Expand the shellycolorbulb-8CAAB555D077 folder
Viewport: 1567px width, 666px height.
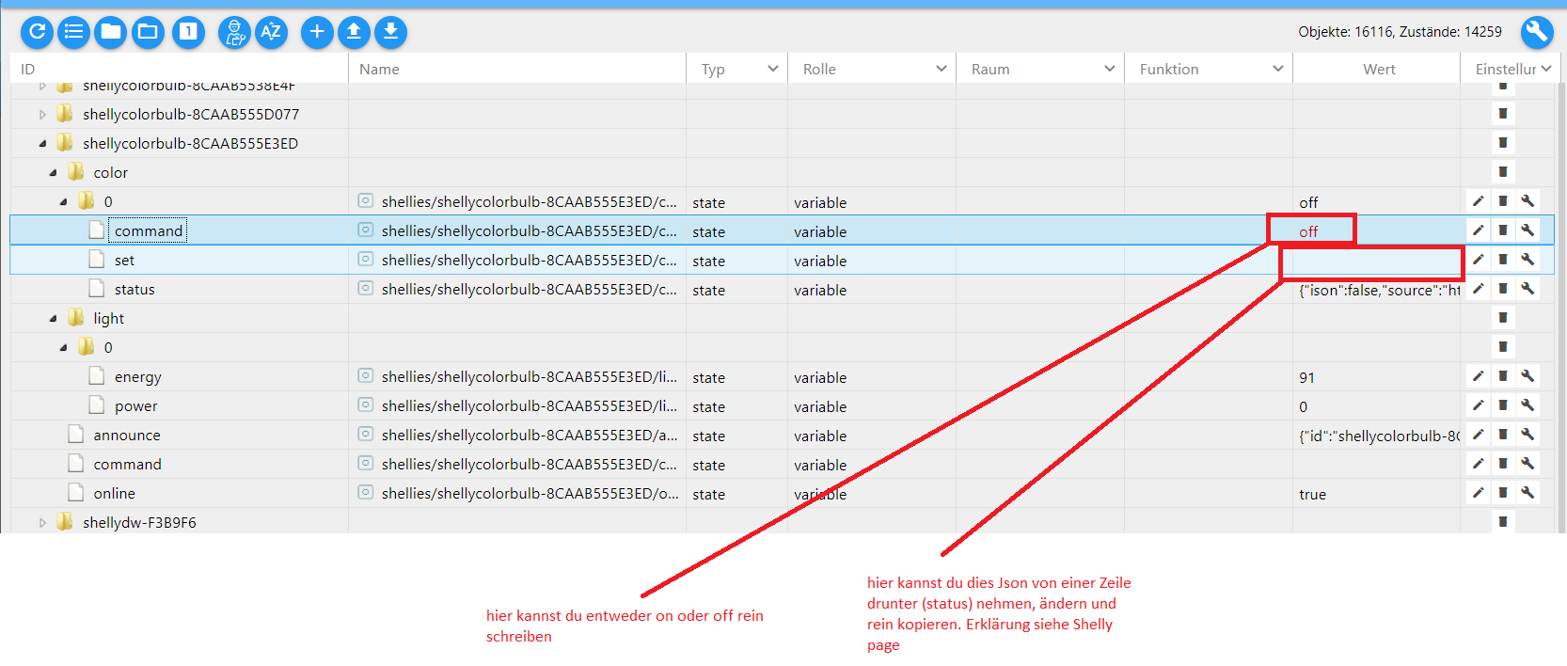coord(42,115)
